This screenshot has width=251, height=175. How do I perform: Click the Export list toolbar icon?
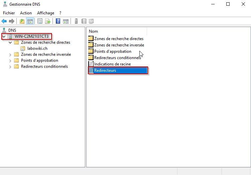pyautogui.click(x=47, y=21)
